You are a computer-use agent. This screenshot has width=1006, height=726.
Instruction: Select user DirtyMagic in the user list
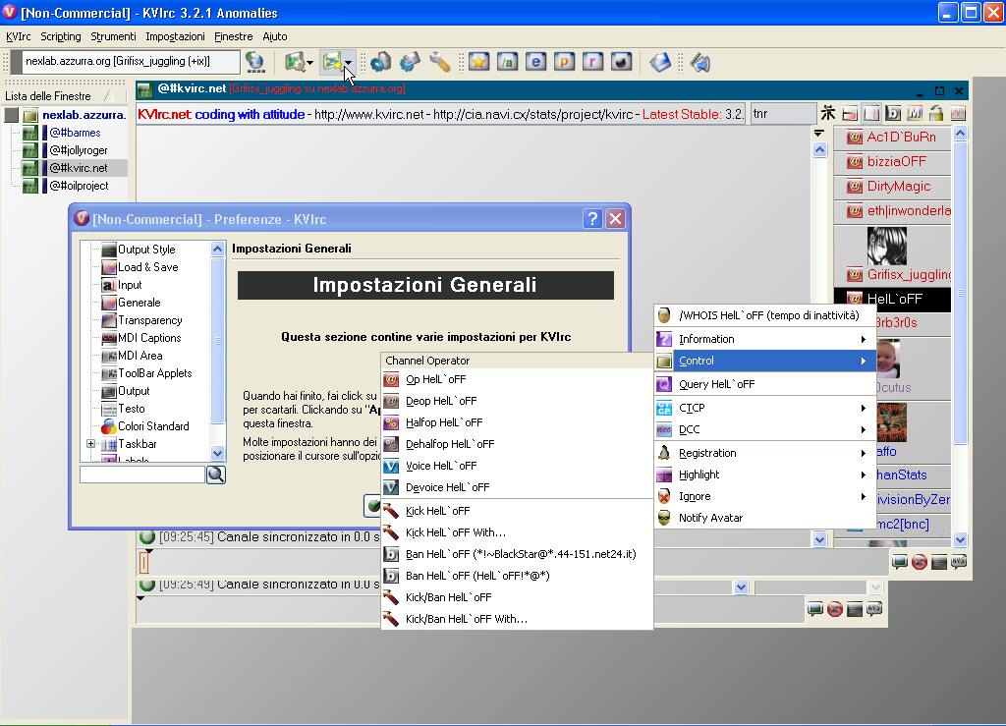coord(892,186)
